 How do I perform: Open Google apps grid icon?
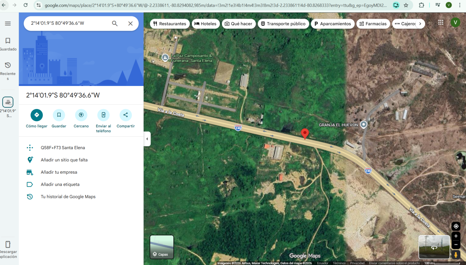point(441,22)
